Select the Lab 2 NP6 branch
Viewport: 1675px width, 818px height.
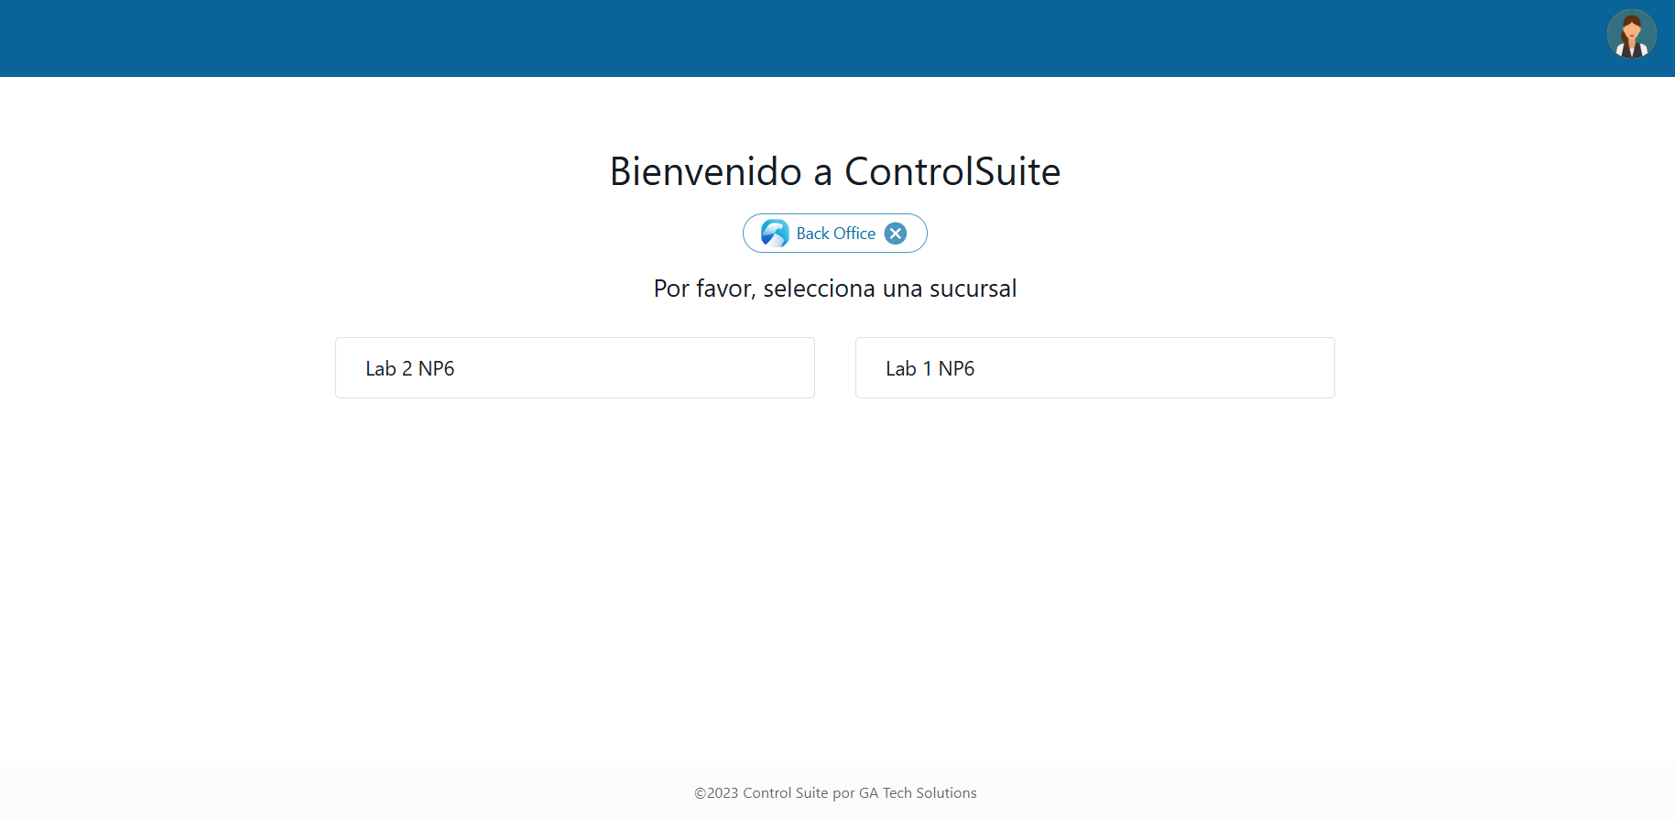574,367
